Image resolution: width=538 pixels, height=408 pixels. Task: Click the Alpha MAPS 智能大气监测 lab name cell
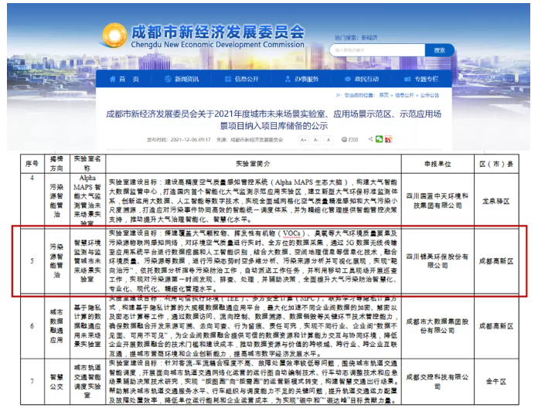tap(87, 200)
